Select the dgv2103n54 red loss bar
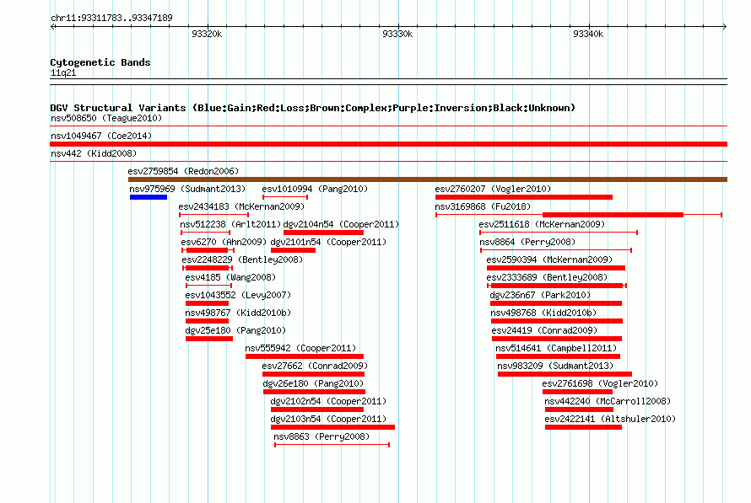This screenshot has width=751, height=503. 332,427
